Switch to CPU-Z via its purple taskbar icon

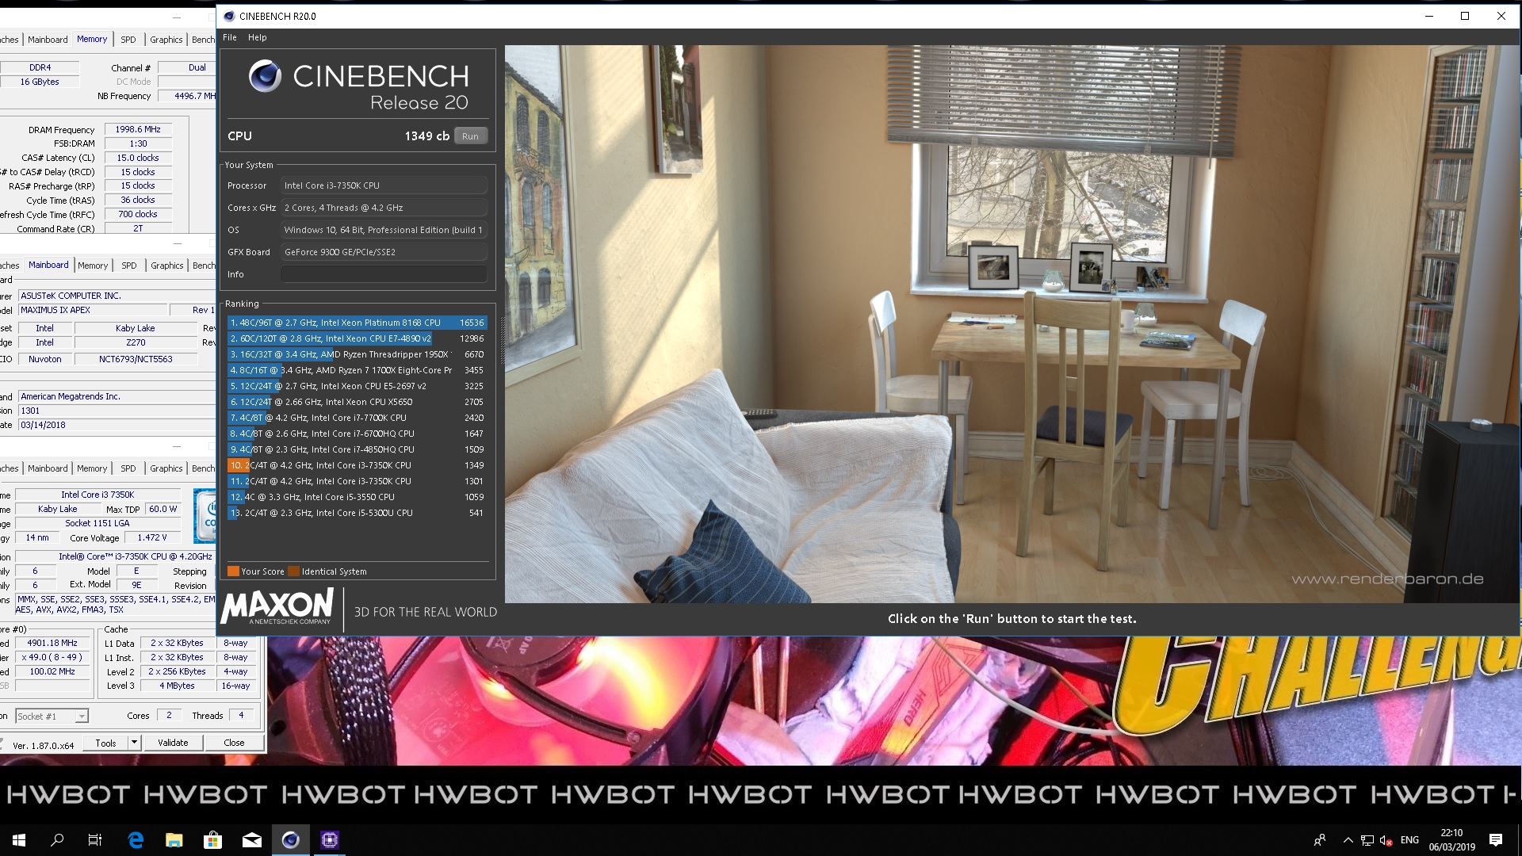(329, 839)
